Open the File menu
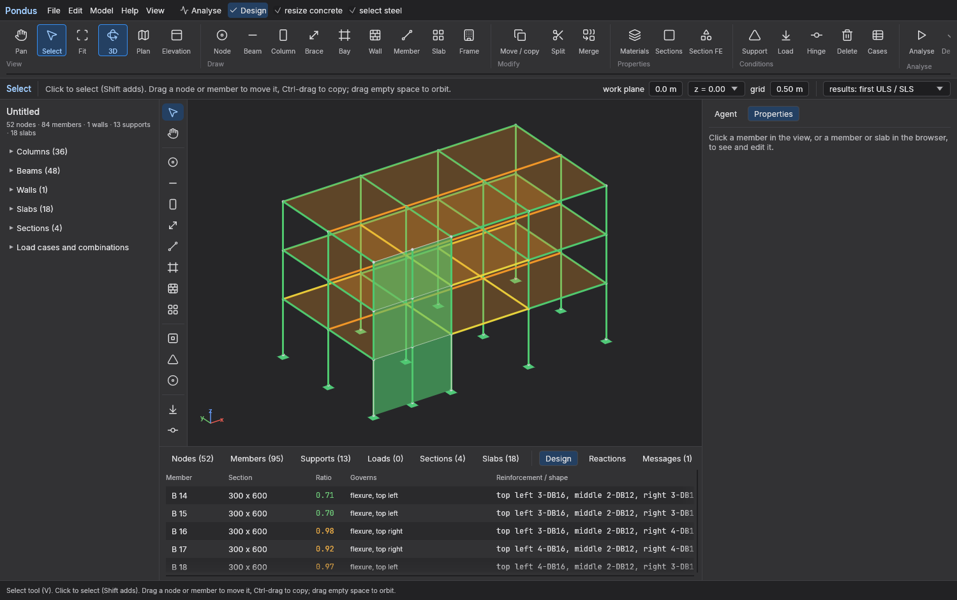The image size is (957, 600). tap(54, 10)
